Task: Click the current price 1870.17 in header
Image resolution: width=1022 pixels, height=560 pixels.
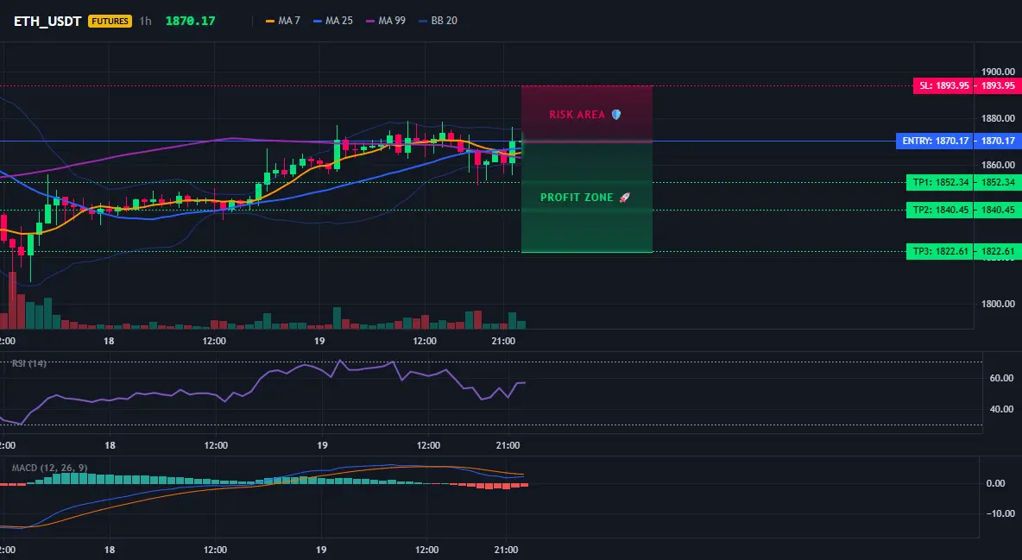Action: click(190, 21)
